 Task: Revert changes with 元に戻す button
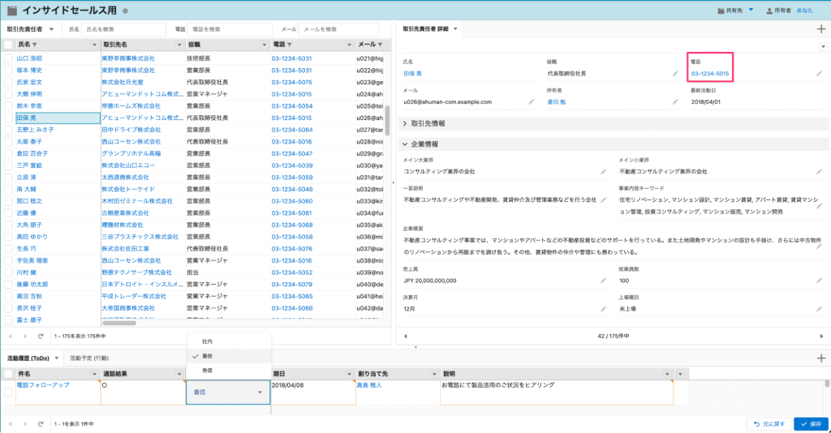click(769, 424)
